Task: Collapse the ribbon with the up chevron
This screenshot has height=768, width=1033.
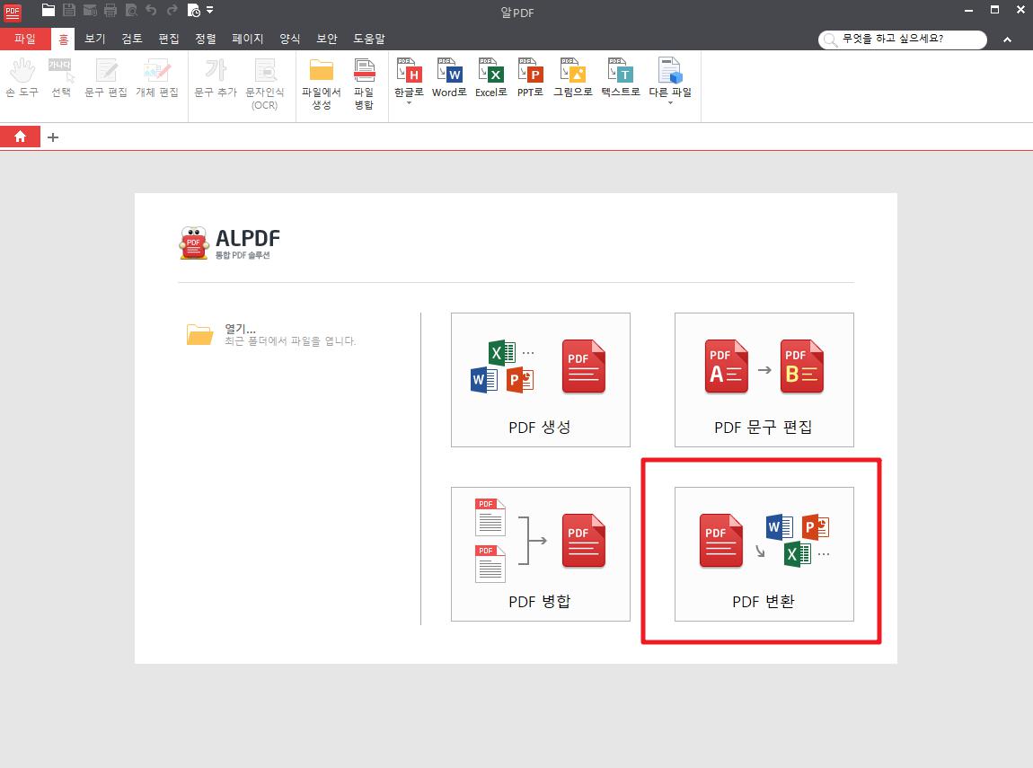Action: (1007, 40)
